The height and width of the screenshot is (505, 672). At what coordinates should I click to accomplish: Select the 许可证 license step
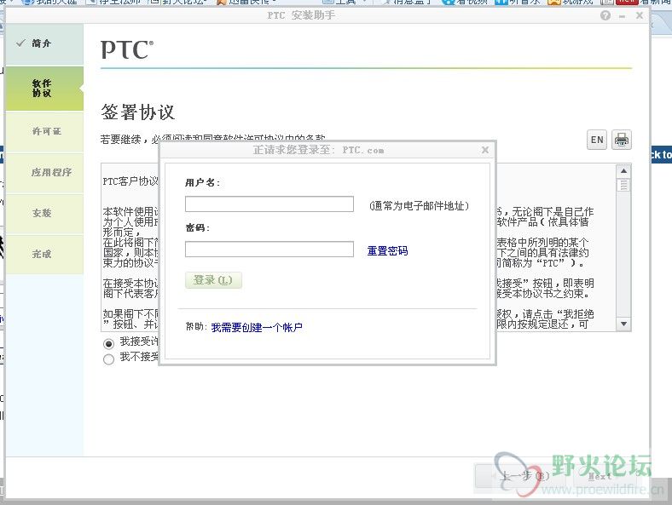point(44,131)
